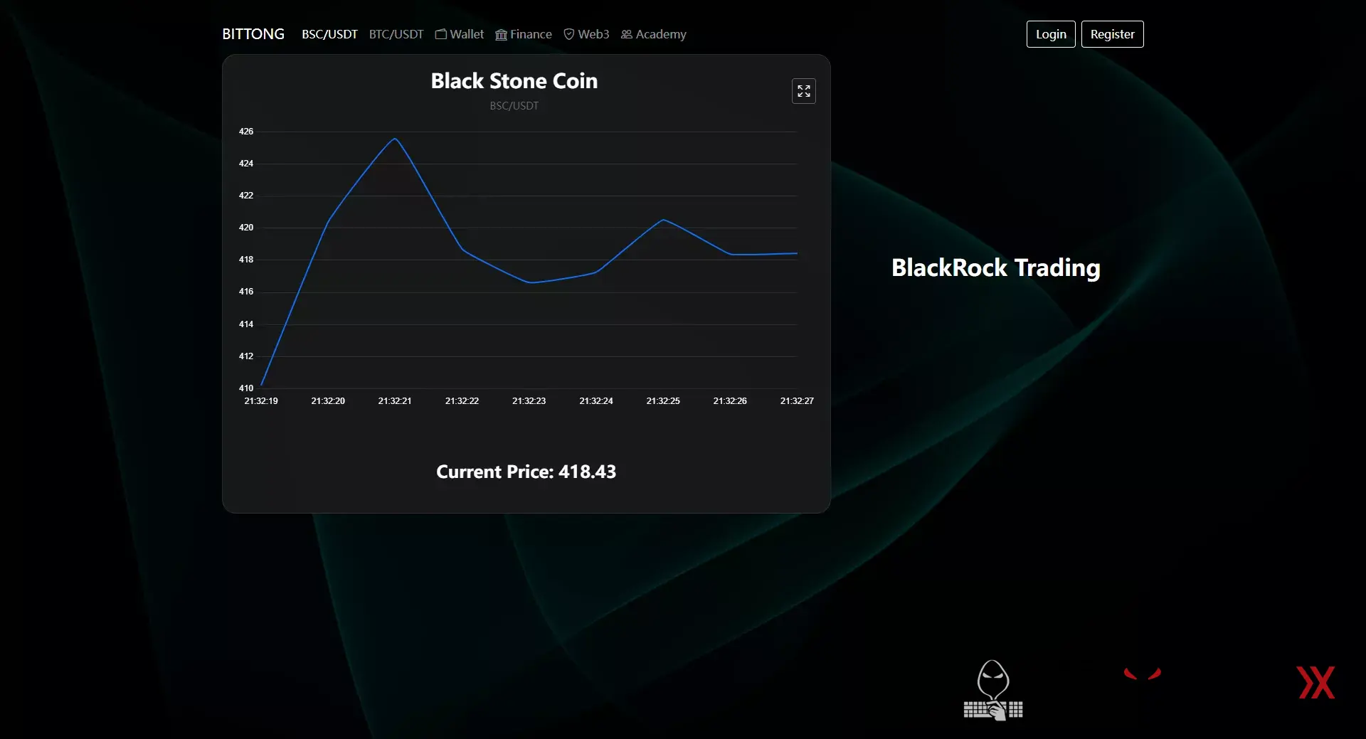
Task: Click the 21:32:21 time axis label
Action: pos(395,401)
